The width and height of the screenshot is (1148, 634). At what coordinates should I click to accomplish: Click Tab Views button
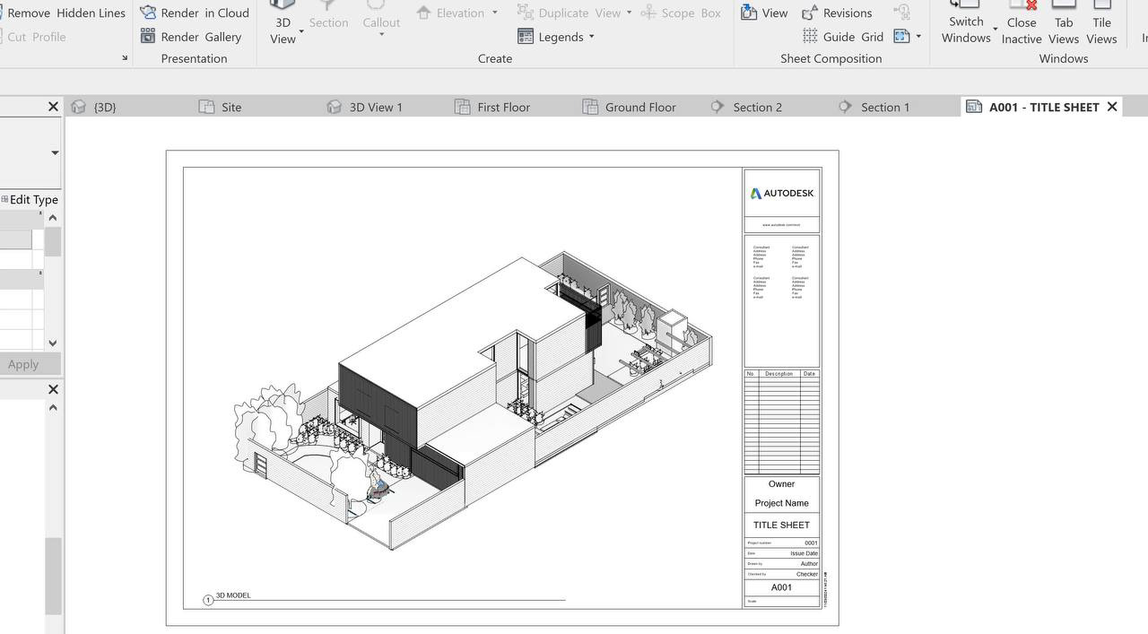coord(1064,22)
